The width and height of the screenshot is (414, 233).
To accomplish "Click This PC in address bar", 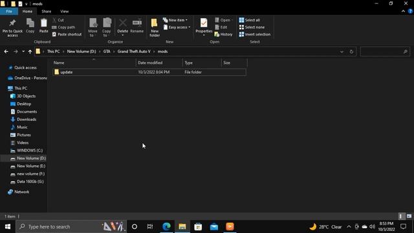I will (x=53, y=52).
